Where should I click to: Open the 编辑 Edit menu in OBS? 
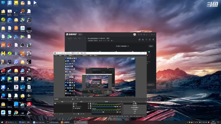click(x=60, y=56)
